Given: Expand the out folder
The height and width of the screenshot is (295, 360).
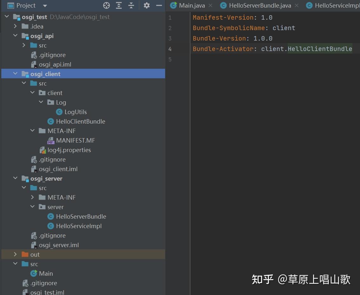Looking at the screenshot, I should (15, 254).
